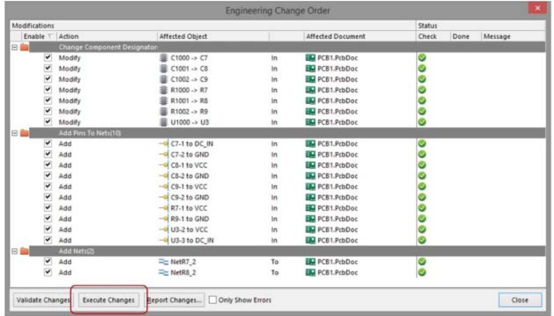Click Check column header
This screenshot has width=554, height=316.
(x=433, y=36)
